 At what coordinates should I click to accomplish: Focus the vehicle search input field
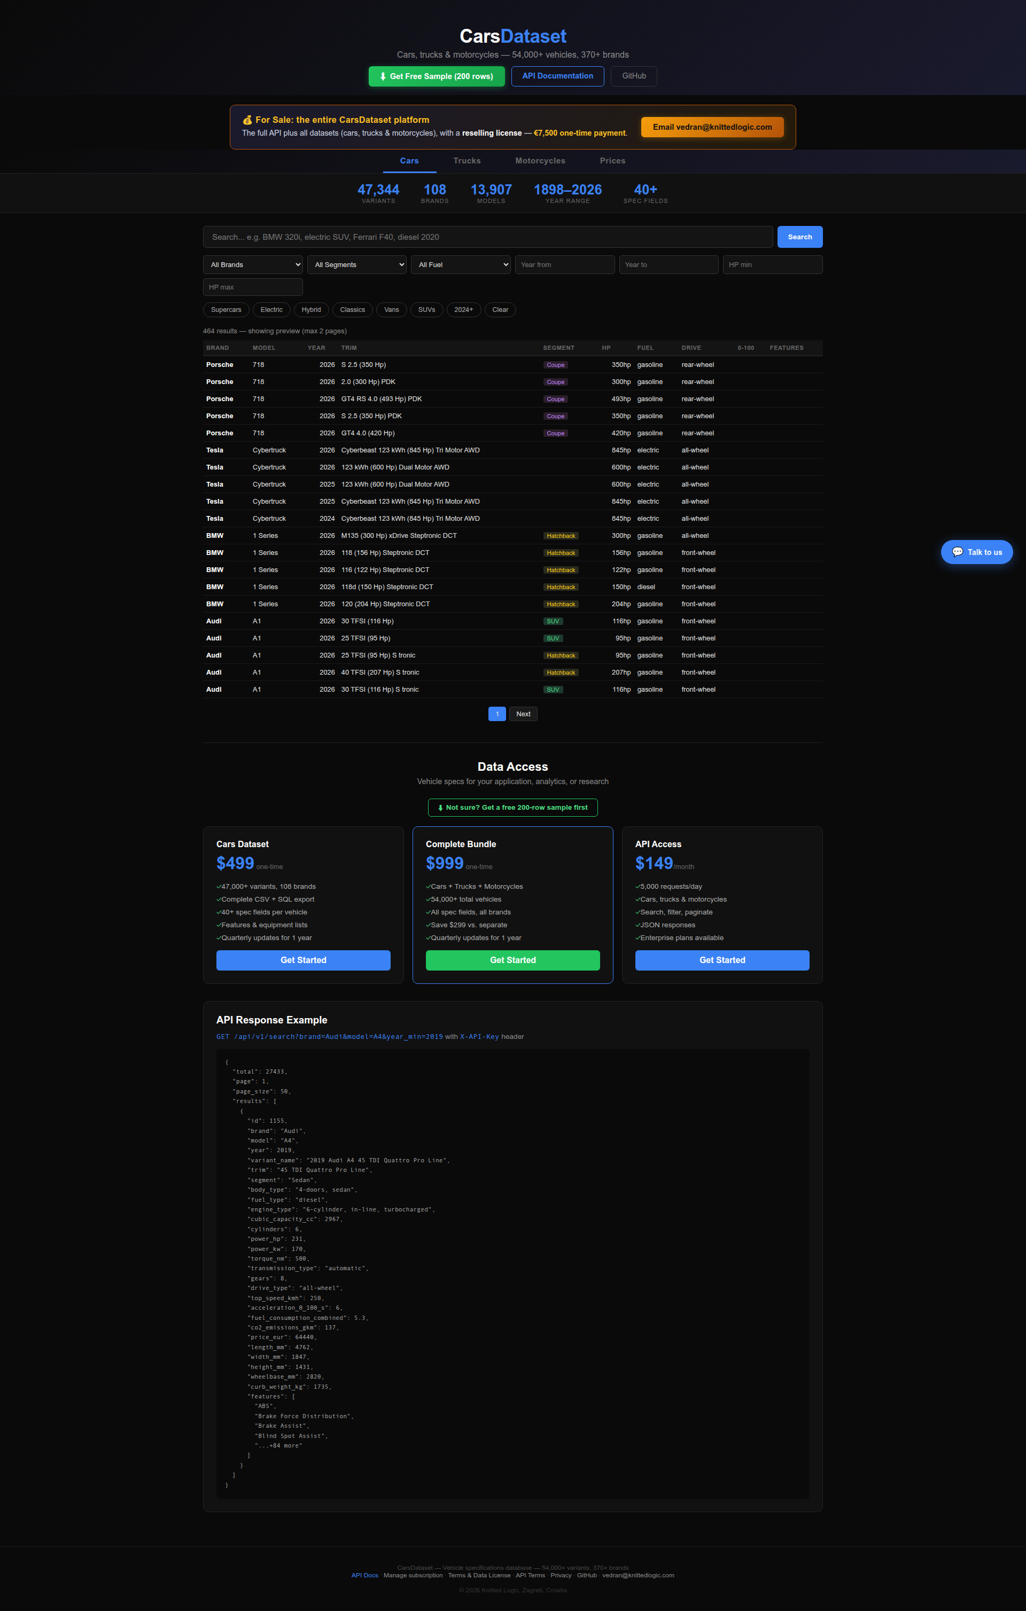pos(488,237)
